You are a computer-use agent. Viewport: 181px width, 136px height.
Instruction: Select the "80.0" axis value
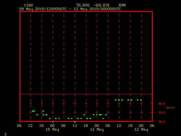point(161,103)
